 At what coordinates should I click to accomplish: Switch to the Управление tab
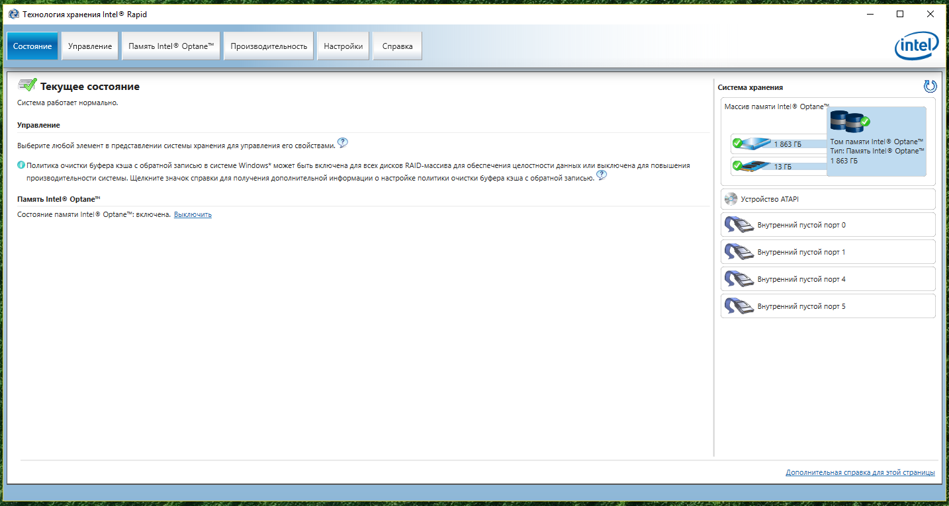click(90, 46)
